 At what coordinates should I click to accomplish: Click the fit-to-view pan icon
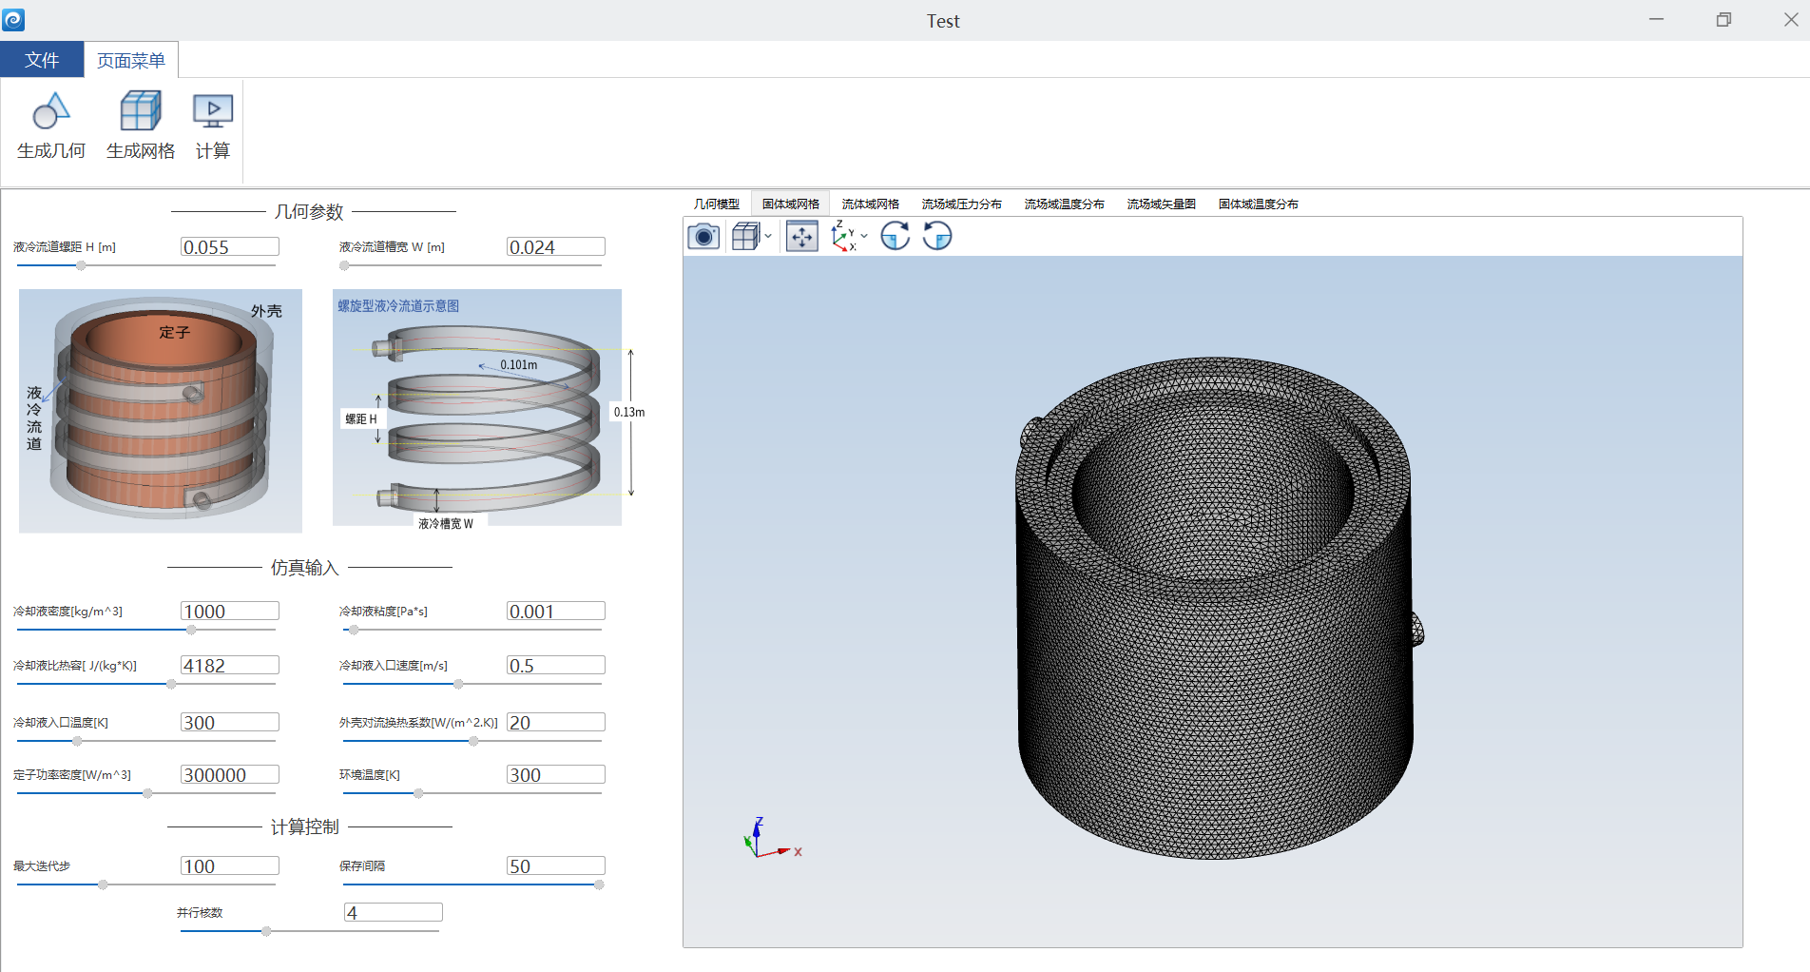802,236
